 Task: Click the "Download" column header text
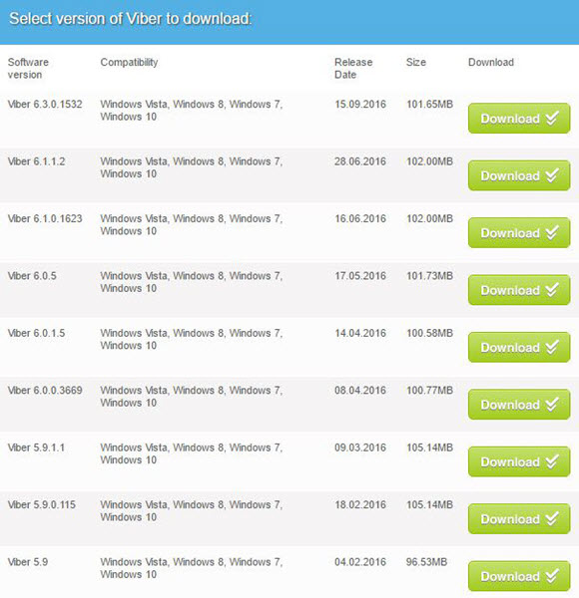[491, 62]
